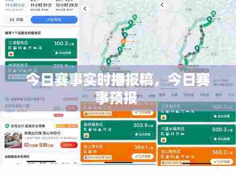Go back from the middle map screen
This screenshot has width=236, height=177.
pos(85,8)
